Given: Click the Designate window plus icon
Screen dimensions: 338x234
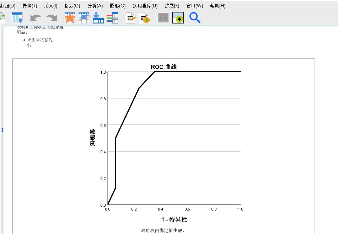Looking at the screenshot, I should pos(178,17).
